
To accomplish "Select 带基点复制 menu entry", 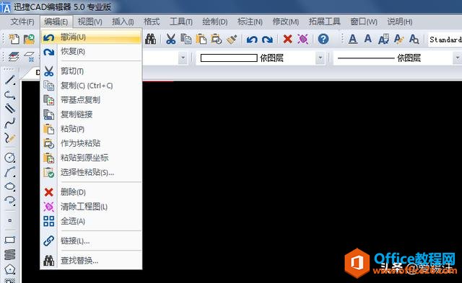I will click(x=91, y=100).
